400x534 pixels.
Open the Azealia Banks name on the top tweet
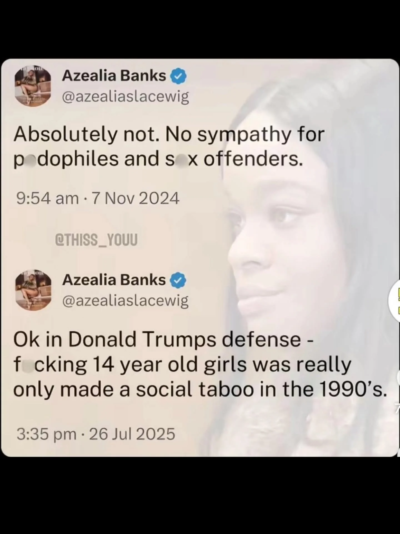tap(114, 76)
